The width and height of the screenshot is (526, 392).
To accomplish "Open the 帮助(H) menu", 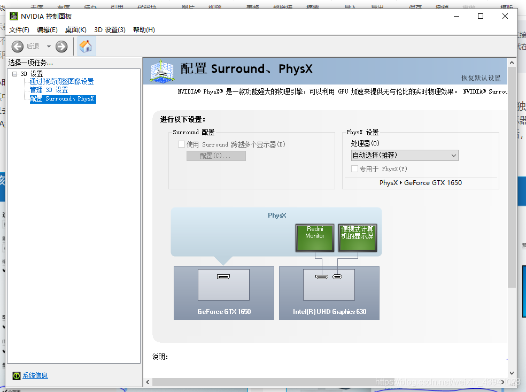I will pyautogui.click(x=144, y=30).
